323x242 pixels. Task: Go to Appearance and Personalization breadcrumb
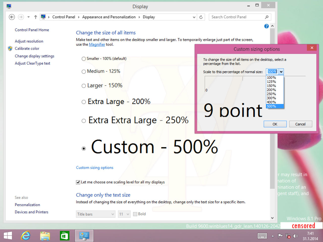pyautogui.click(x=109, y=17)
